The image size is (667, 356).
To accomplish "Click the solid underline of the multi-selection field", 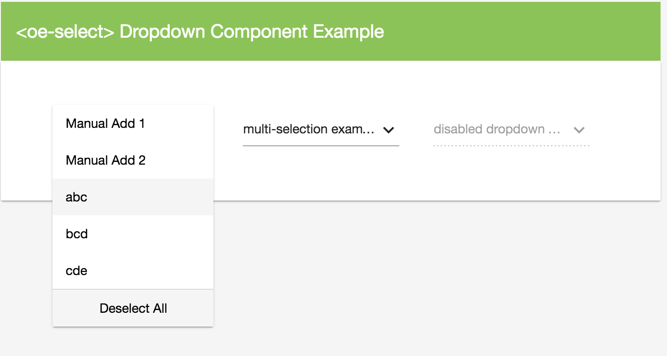I will 321,146.
